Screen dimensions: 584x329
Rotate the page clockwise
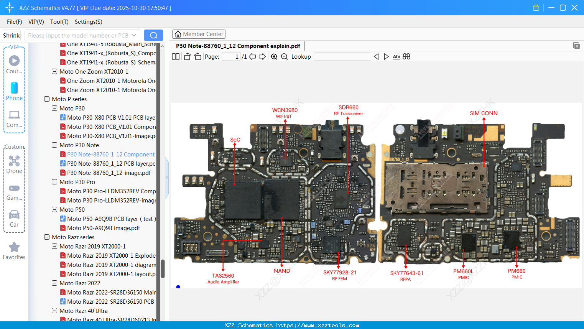point(197,56)
